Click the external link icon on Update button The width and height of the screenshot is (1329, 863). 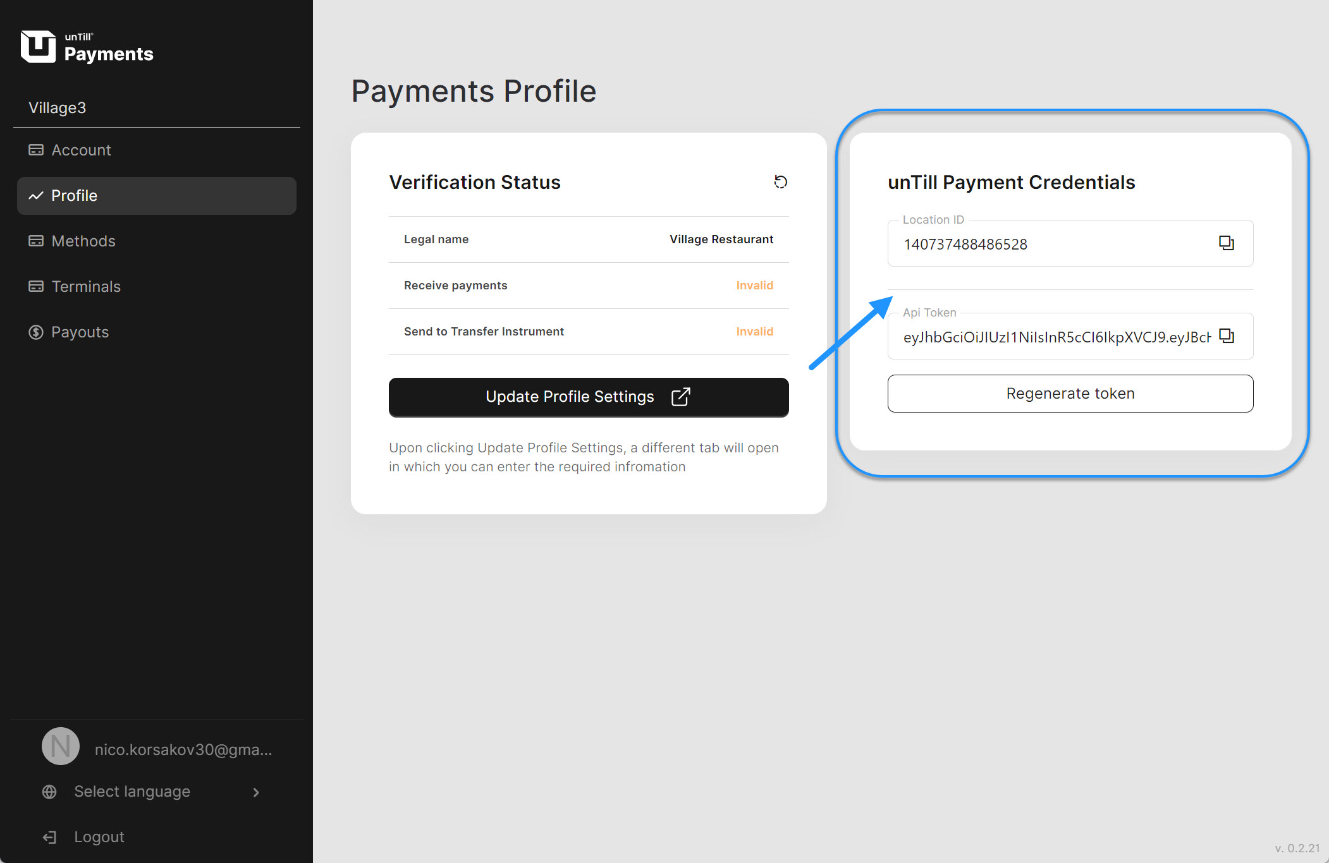pyautogui.click(x=680, y=397)
